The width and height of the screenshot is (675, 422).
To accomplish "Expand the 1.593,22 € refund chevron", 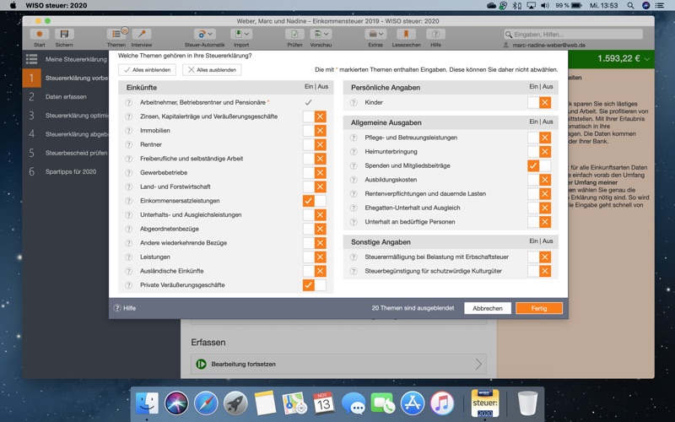I will [646, 59].
